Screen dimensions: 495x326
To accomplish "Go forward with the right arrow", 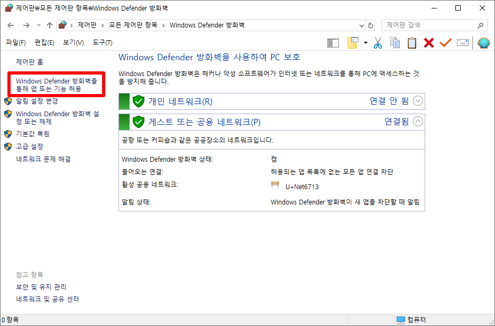I will pos(26,25).
